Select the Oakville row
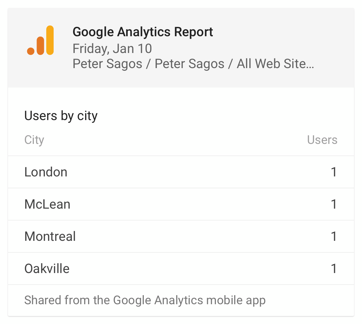Screen dimensions: 362x324 point(181,269)
